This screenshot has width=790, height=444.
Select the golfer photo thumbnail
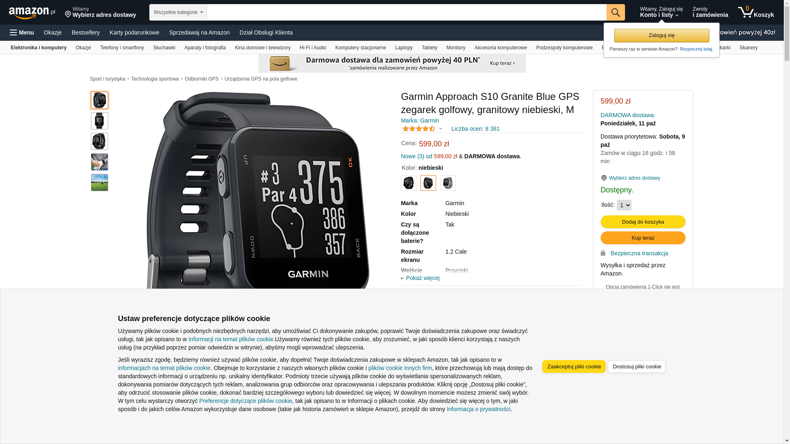[100, 162]
